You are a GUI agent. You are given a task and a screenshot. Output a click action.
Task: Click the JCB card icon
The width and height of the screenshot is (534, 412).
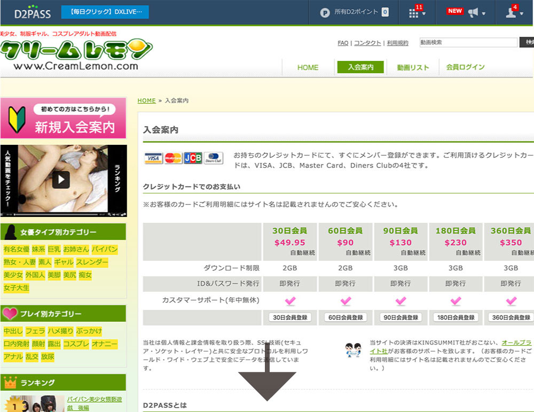193,158
